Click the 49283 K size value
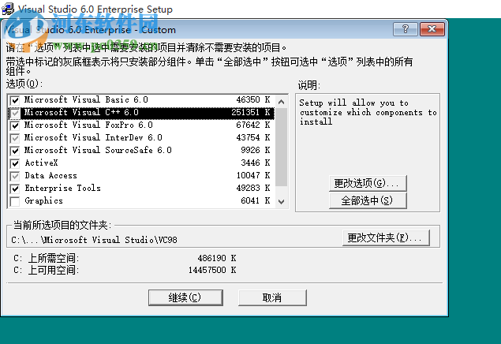This screenshot has height=344, width=501. (x=253, y=188)
